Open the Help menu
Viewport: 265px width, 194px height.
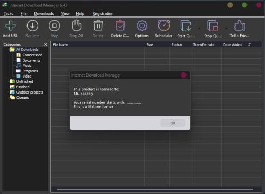[x=80, y=14]
